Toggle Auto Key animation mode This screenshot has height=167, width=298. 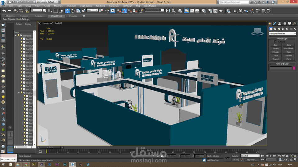[x=236, y=156]
